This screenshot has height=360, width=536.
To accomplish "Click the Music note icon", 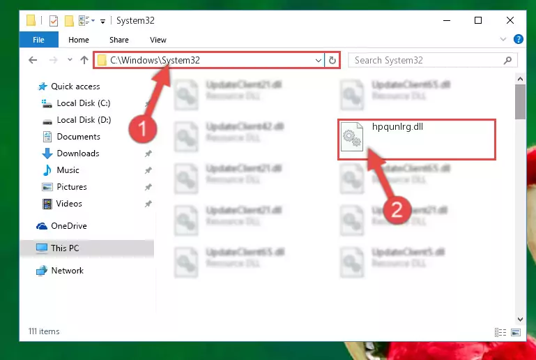I will [47, 170].
